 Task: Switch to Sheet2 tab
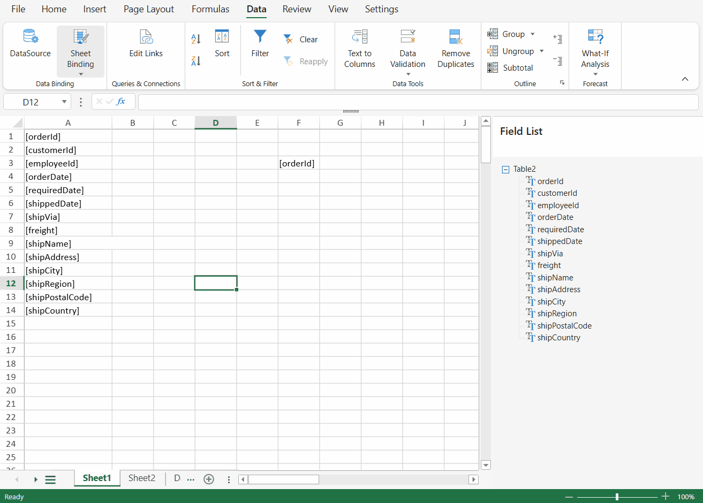click(142, 478)
